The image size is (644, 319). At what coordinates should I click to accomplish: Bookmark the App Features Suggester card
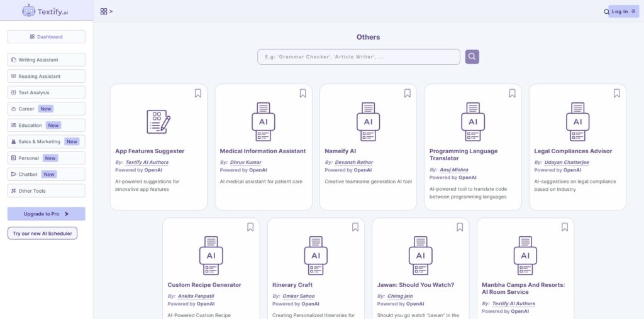[x=198, y=94]
